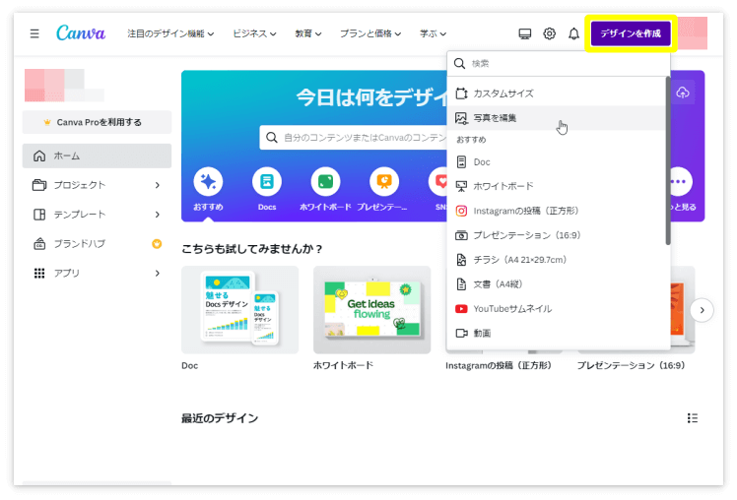The width and height of the screenshot is (737, 500).
Task: Open プロジェクト in the sidebar
Action: (97, 185)
